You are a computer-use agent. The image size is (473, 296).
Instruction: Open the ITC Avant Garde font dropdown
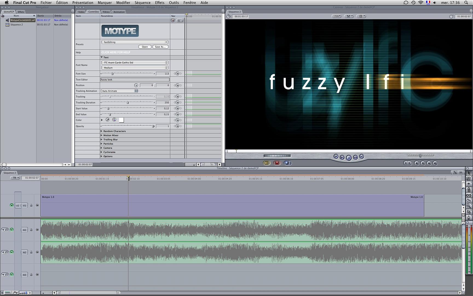point(135,62)
